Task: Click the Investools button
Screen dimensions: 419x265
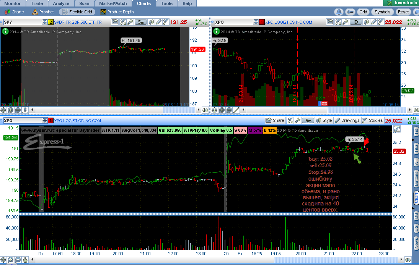Action: (x=401, y=3)
